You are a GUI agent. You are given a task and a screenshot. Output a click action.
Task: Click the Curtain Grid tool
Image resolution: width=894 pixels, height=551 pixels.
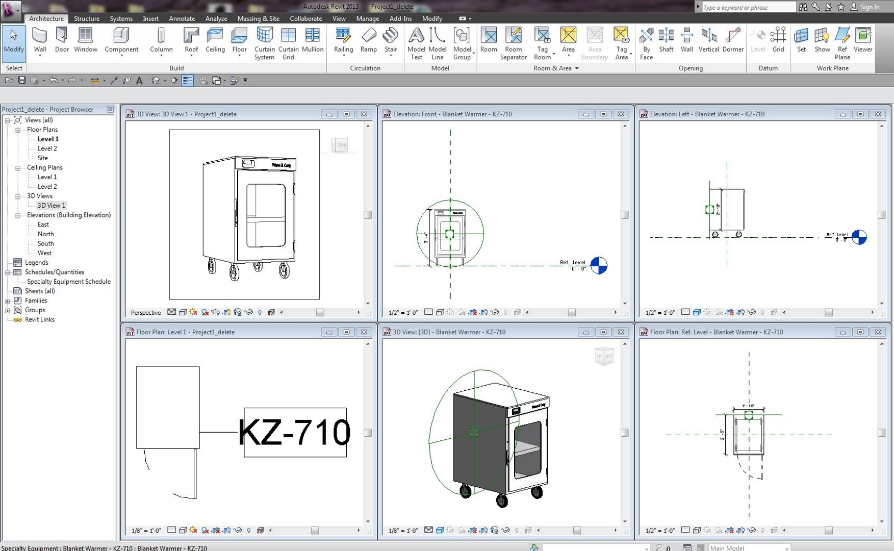[x=288, y=44]
